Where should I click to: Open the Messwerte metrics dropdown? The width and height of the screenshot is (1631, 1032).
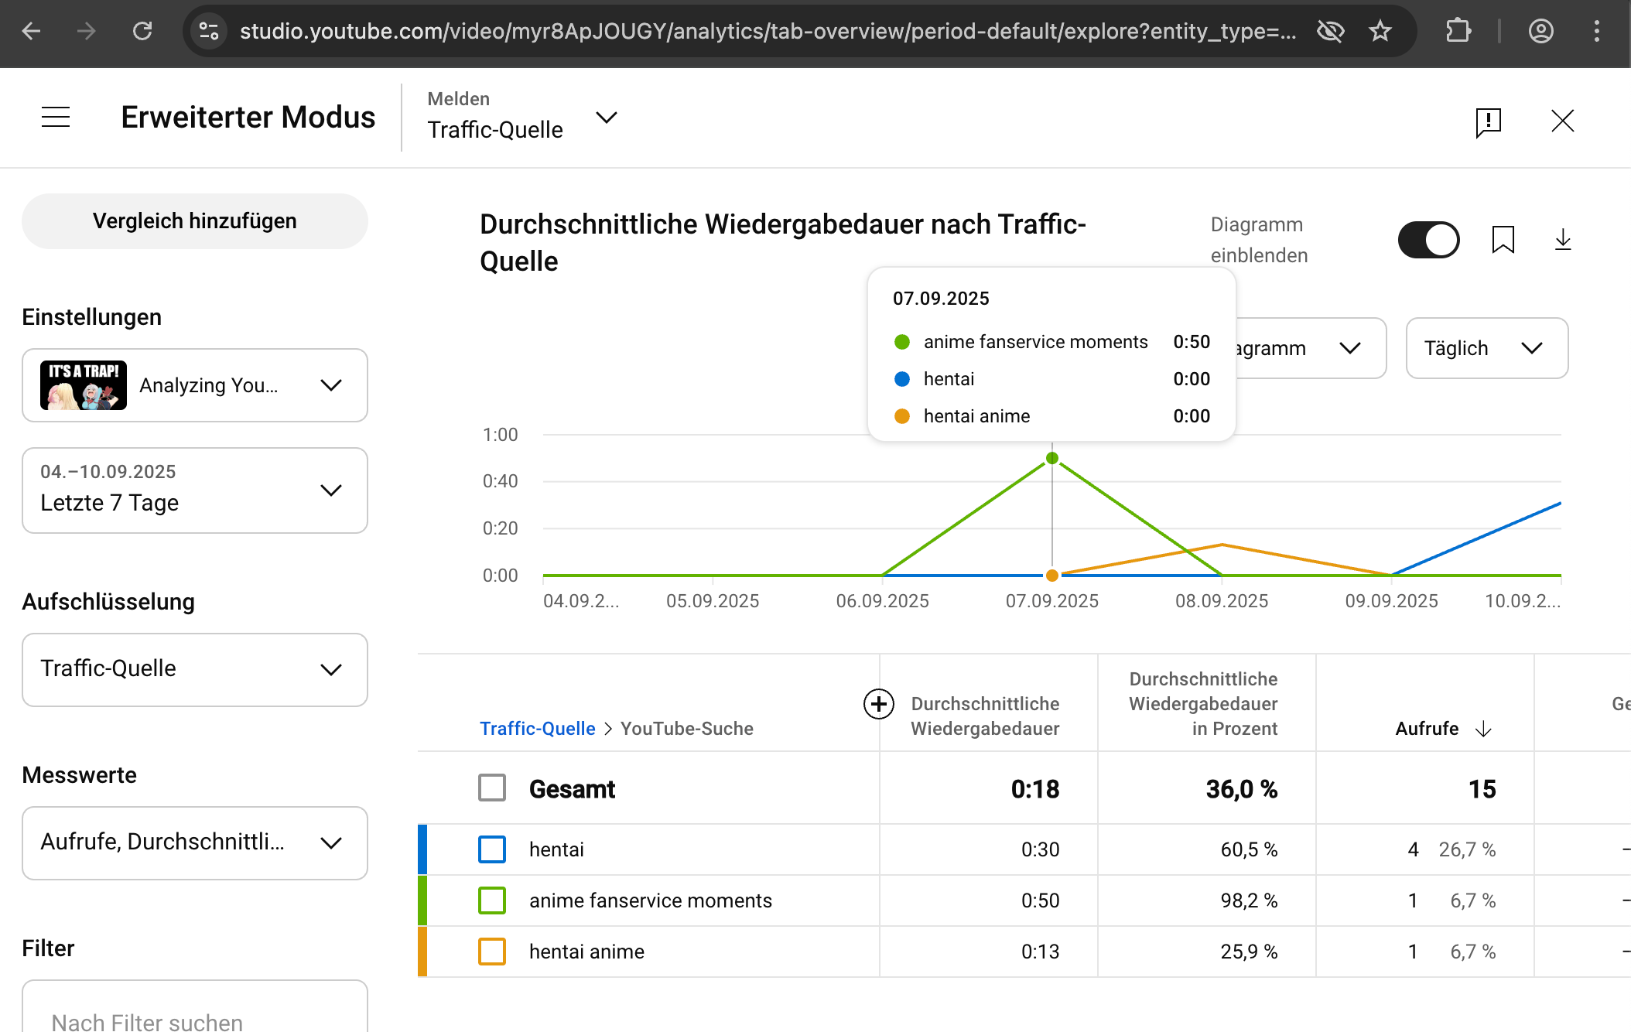point(195,842)
